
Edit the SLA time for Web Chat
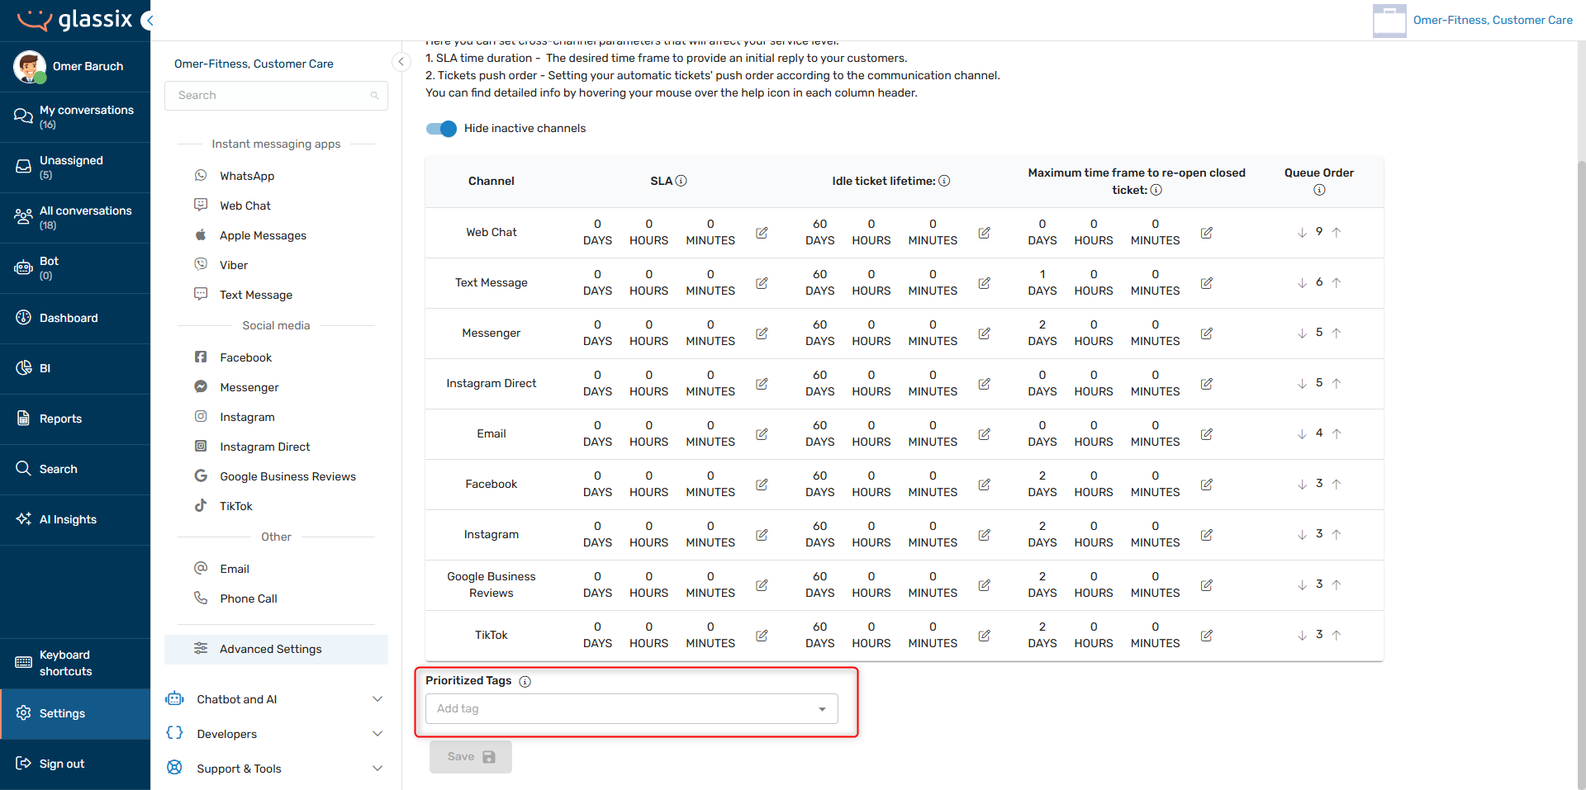coord(762,233)
